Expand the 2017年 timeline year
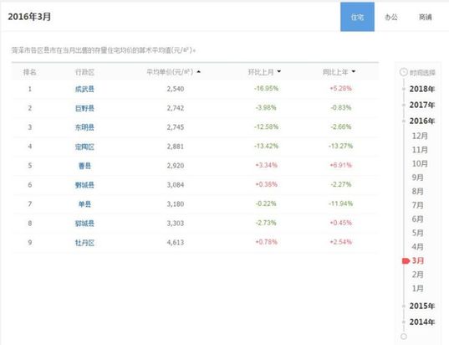 point(421,105)
